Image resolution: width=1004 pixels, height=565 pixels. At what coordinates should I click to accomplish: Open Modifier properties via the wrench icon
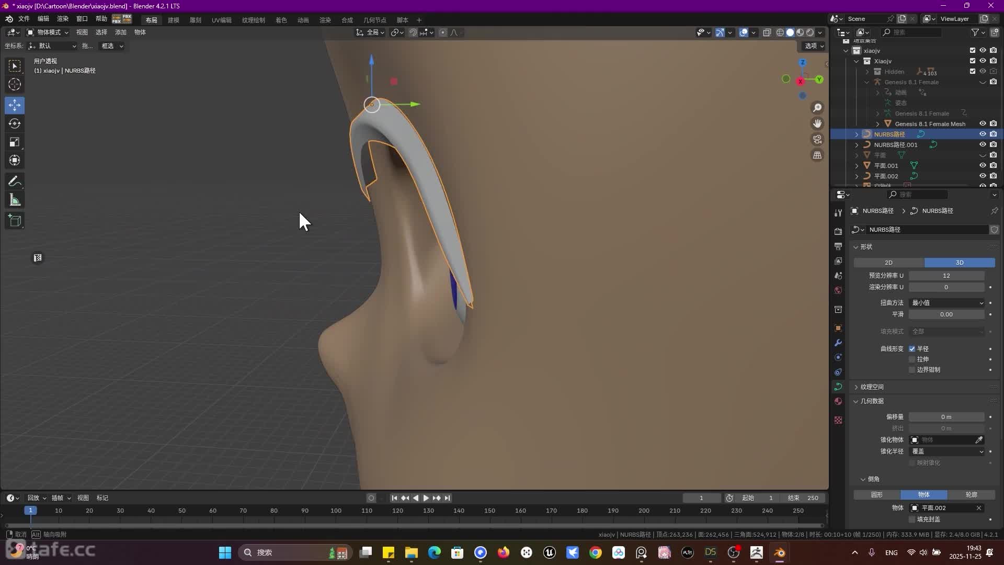coord(838,343)
